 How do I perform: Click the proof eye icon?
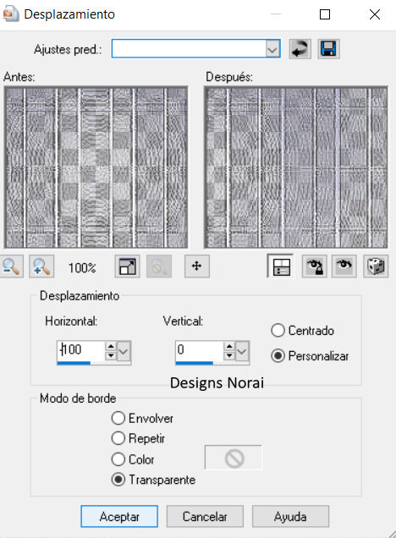click(344, 266)
